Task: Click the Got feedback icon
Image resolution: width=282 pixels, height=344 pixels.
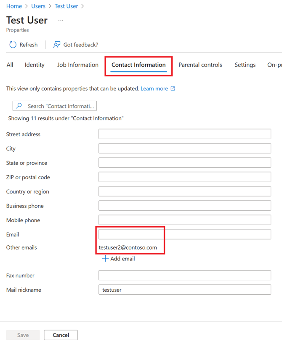Action: click(57, 45)
